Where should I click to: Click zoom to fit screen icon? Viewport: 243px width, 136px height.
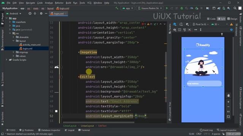tap(228, 117)
